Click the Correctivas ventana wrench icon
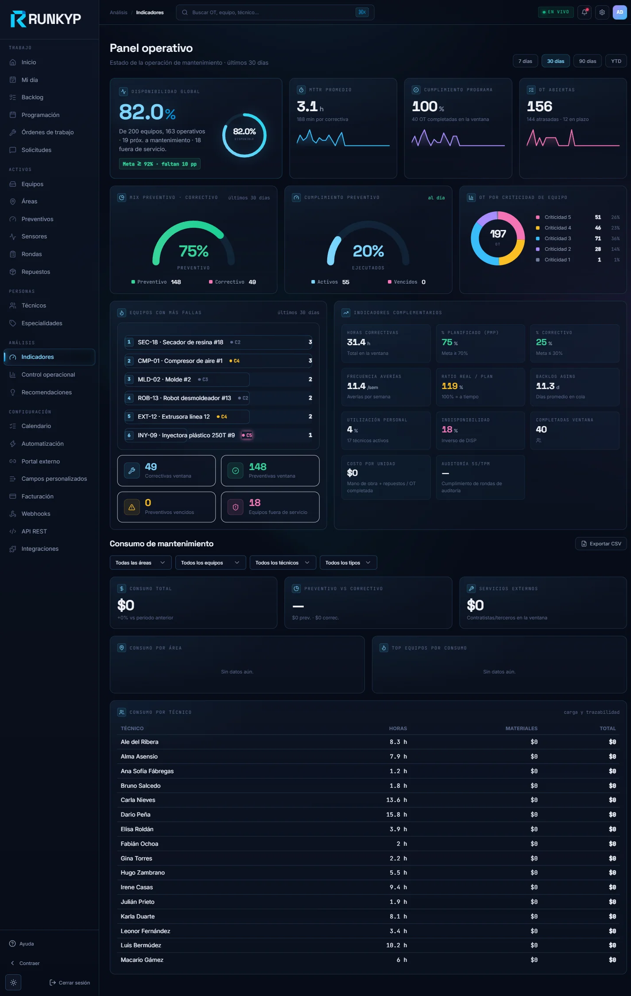631x996 pixels. (132, 471)
